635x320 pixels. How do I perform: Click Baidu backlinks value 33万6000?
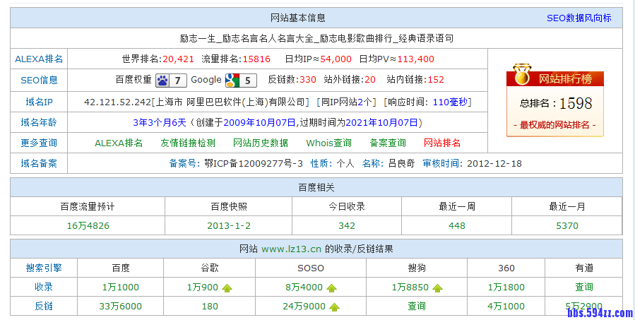(121, 307)
